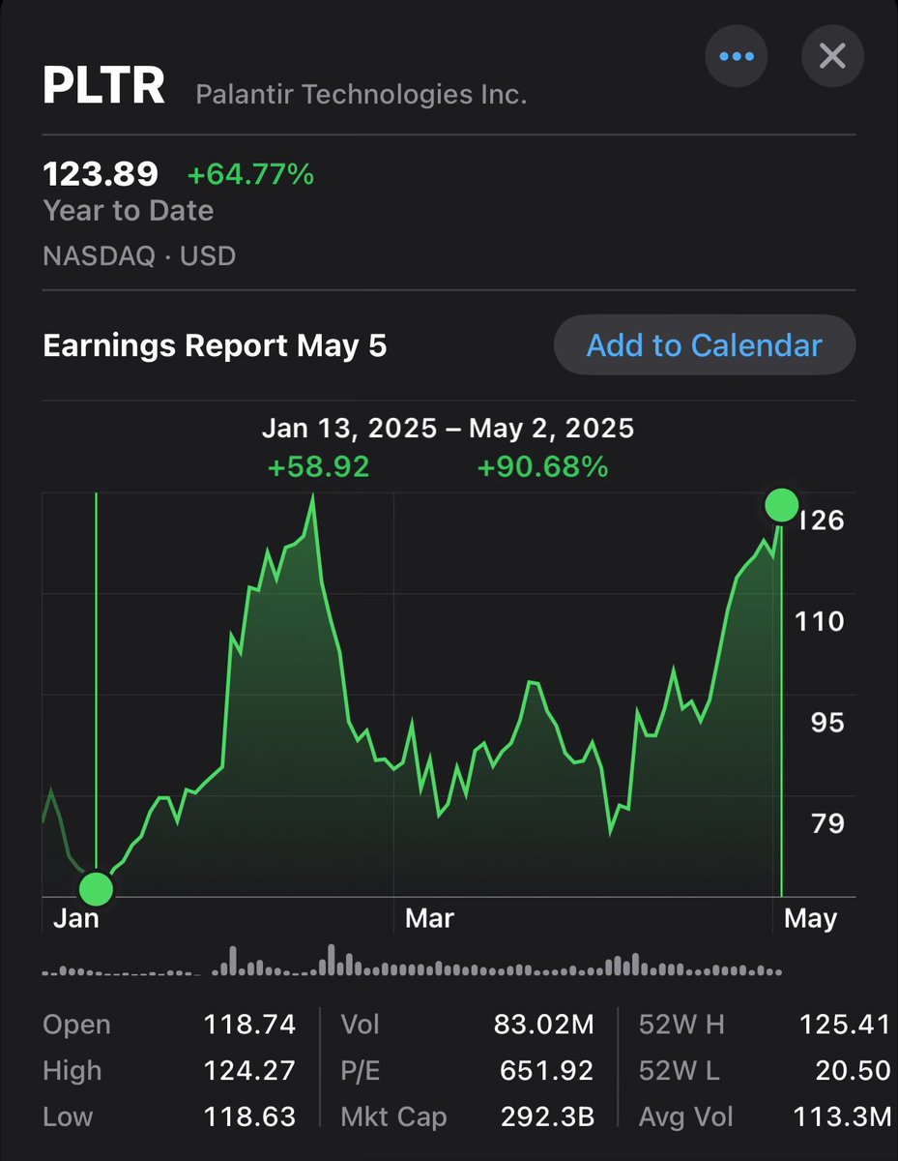The width and height of the screenshot is (898, 1161).
Task: Toggle the +64.77% change display
Action: coord(250,174)
